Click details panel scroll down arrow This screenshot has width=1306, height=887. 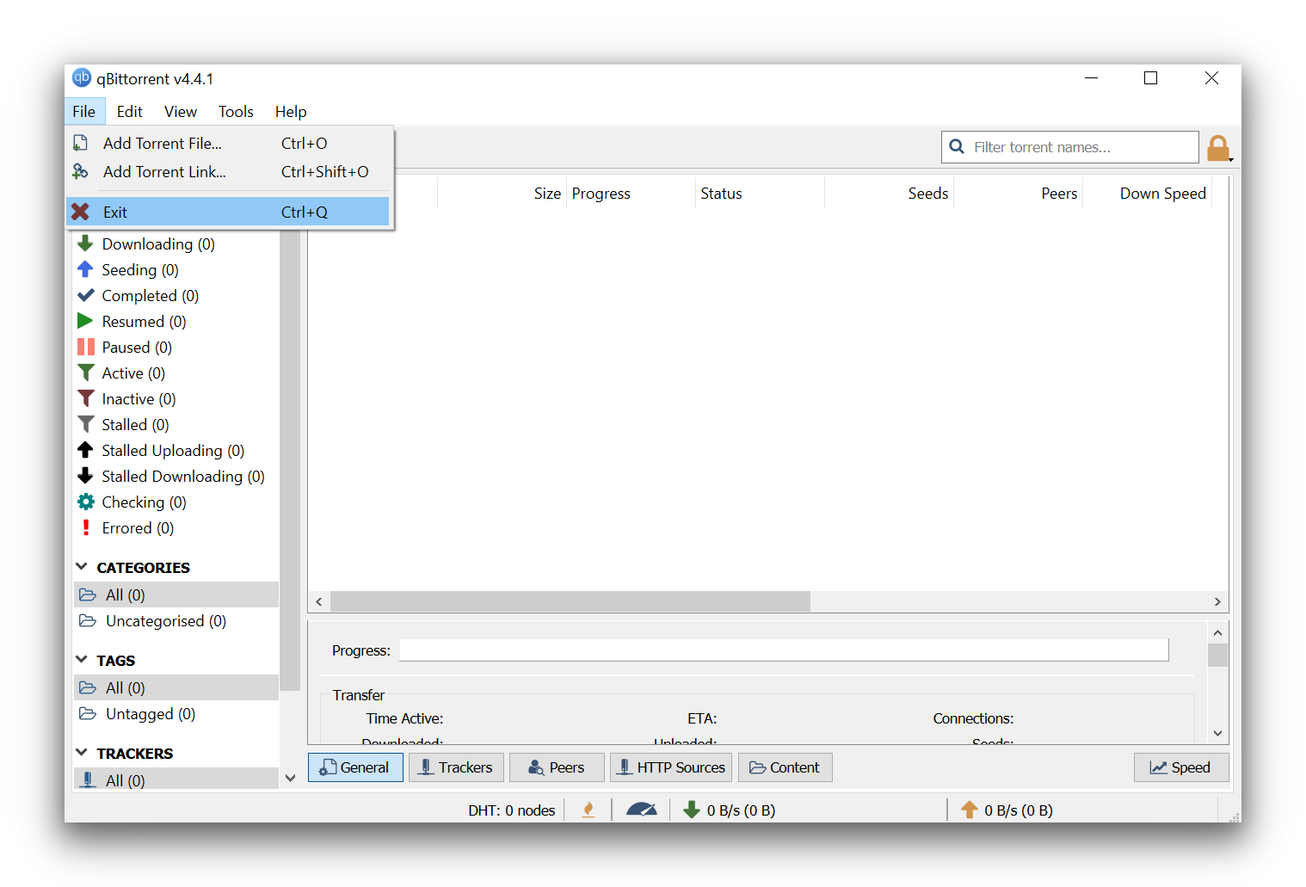pyautogui.click(x=1217, y=733)
